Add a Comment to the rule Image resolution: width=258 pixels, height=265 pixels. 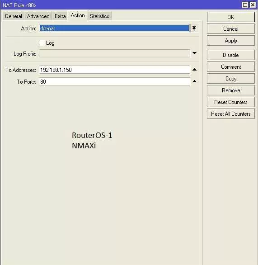(x=231, y=67)
